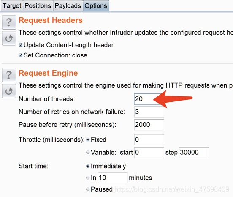This screenshot has height=197, width=233.
Task: Select start In minutes radio button
Action: 88,178
